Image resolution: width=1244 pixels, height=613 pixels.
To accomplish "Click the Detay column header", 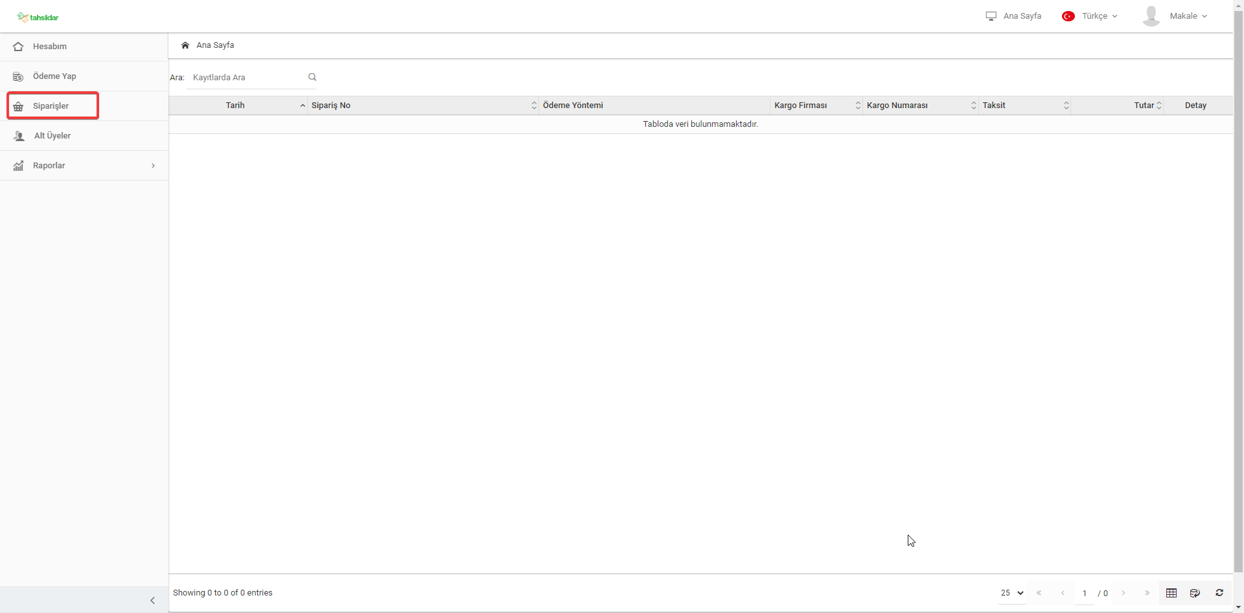I will coord(1195,106).
